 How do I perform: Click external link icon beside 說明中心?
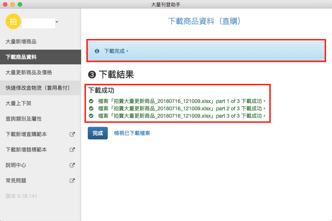(x=72, y=165)
